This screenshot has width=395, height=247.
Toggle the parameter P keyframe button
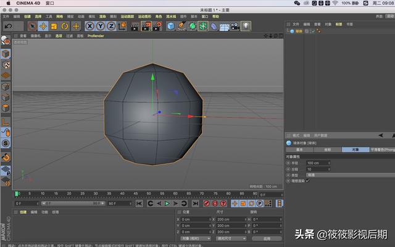[x=260, y=203]
